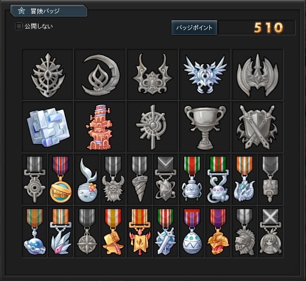Image resolution: width=306 pixels, height=281 pixels.
Task: Click the 510 badge points value
Action: click(x=269, y=28)
